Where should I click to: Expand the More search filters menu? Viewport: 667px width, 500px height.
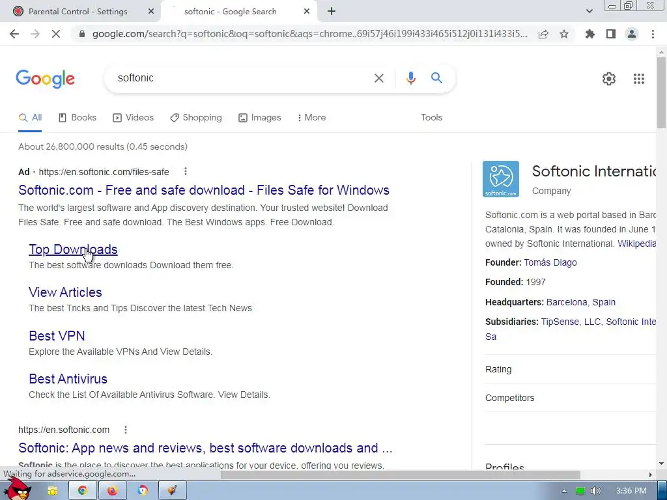(x=312, y=117)
